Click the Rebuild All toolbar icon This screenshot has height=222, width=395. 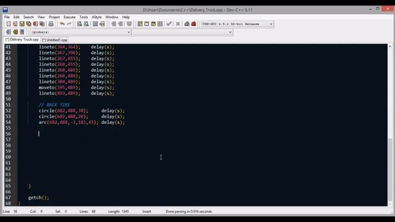click(160, 24)
